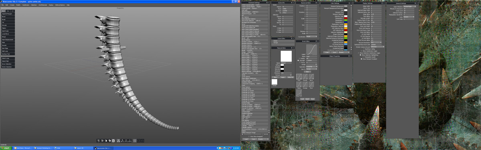Pick the Manipulator X red color swatch
481x150 pixels.
[x=346, y=18]
